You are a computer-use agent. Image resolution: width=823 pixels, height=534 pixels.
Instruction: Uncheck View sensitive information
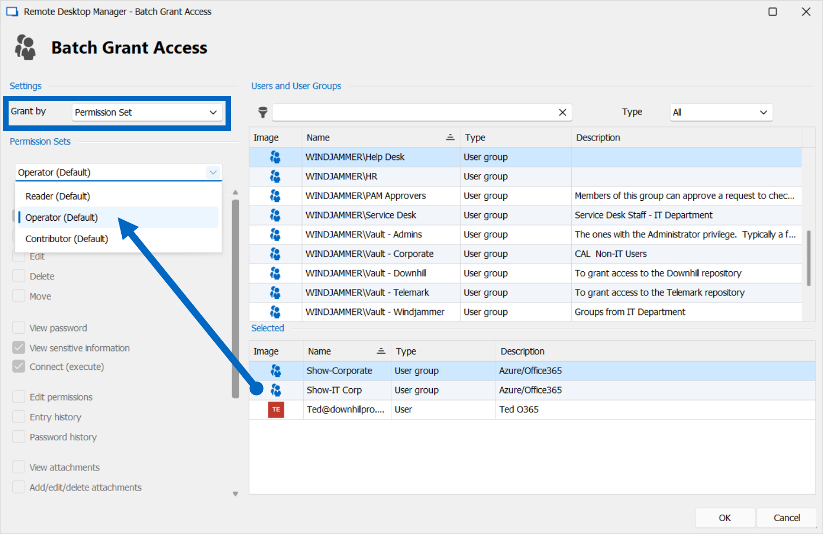pyautogui.click(x=18, y=347)
